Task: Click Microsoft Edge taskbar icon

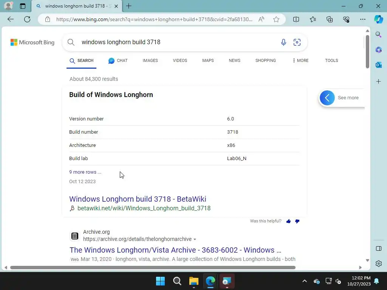Action: pyautogui.click(x=211, y=281)
